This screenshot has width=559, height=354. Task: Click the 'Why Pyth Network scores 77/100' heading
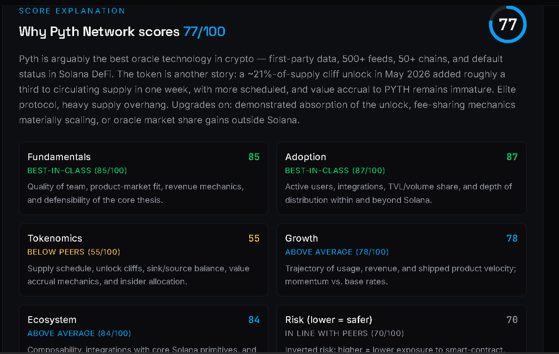click(x=122, y=32)
